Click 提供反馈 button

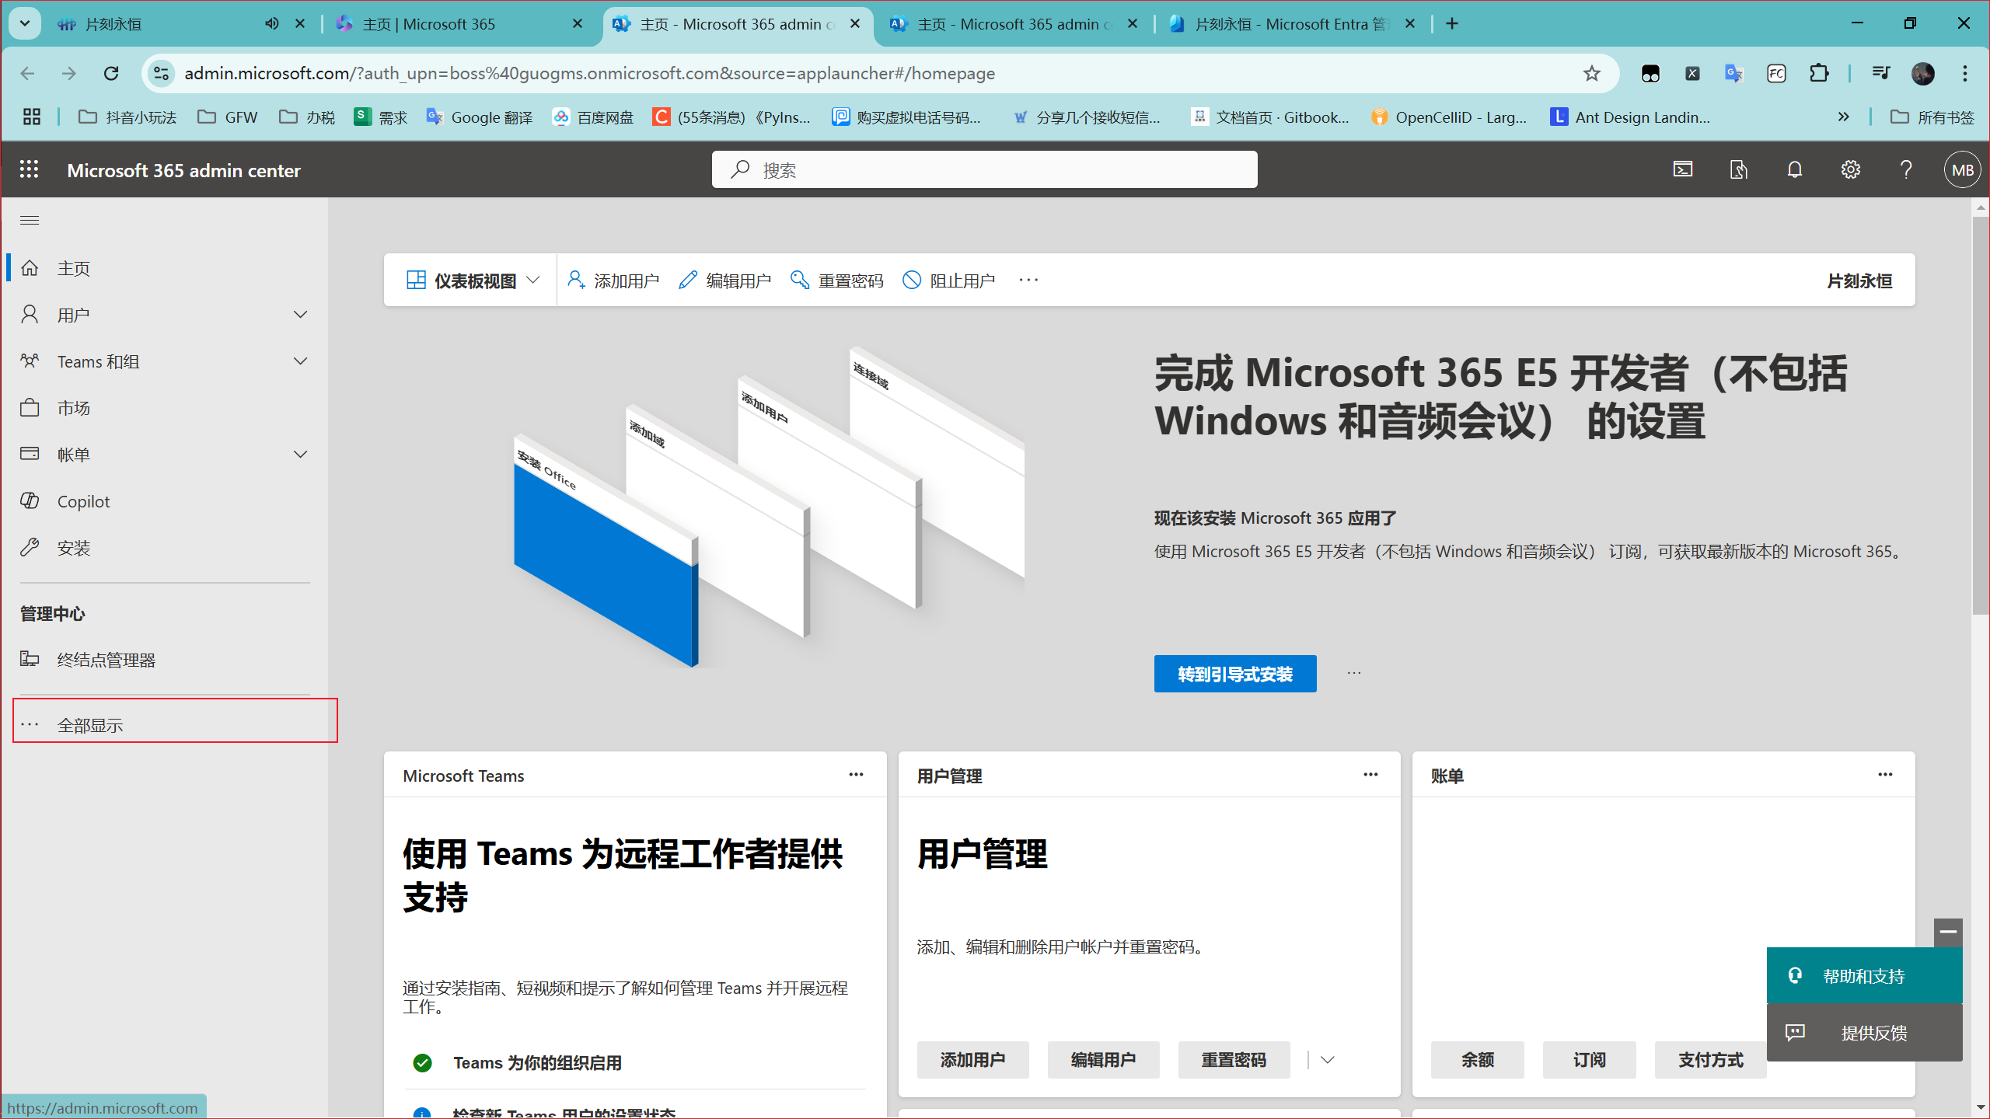coord(1864,1033)
